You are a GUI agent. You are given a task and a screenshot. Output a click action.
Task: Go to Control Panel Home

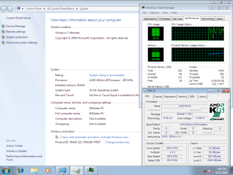18,18
